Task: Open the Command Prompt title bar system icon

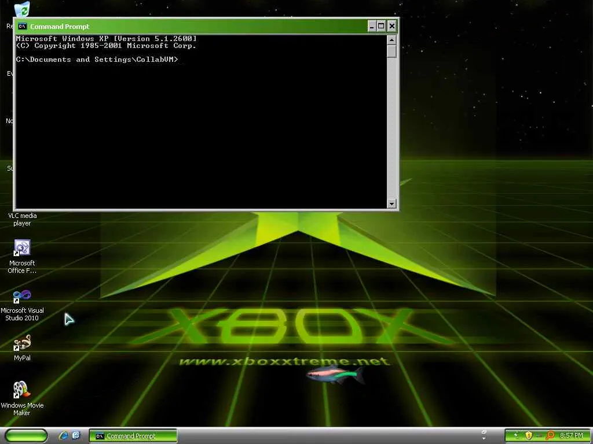Action: [23, 26]
